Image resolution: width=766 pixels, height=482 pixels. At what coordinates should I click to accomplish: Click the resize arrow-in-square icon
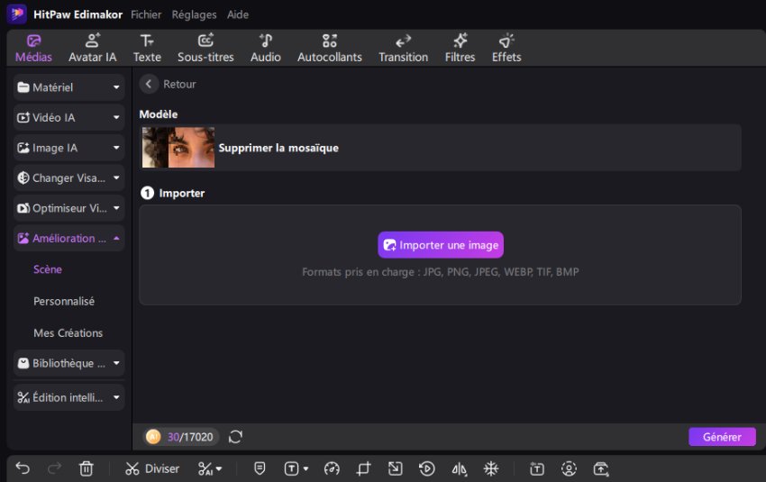tap(396, 468)
